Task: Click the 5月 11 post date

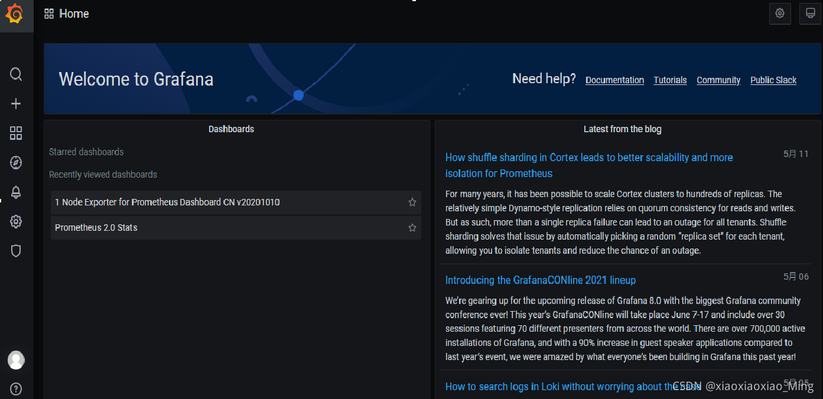Action: coord(796,154)
